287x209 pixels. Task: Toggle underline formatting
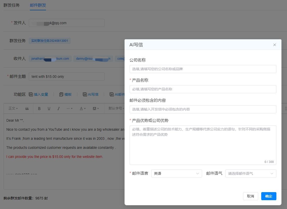[x=49, y=109]
